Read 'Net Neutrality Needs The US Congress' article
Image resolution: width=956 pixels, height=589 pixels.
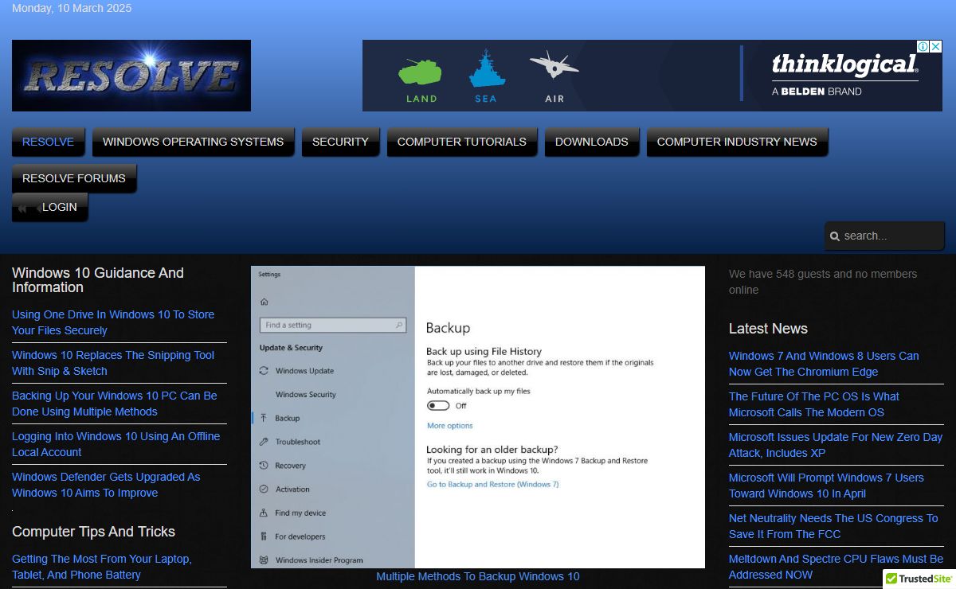click(833, 526)
